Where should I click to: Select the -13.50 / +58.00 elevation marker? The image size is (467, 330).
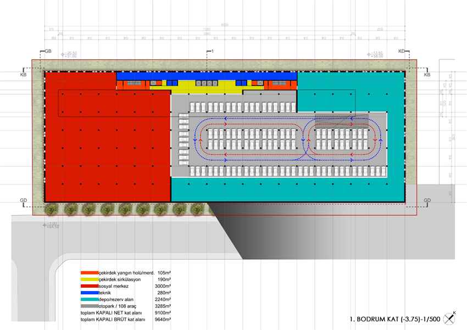376,54
